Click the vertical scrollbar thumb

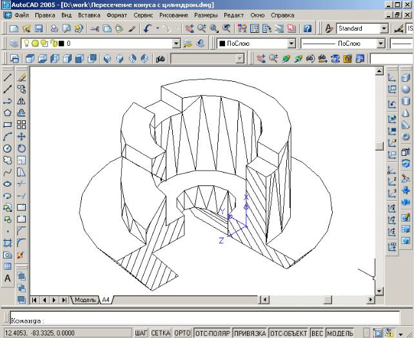coord(379,146)
